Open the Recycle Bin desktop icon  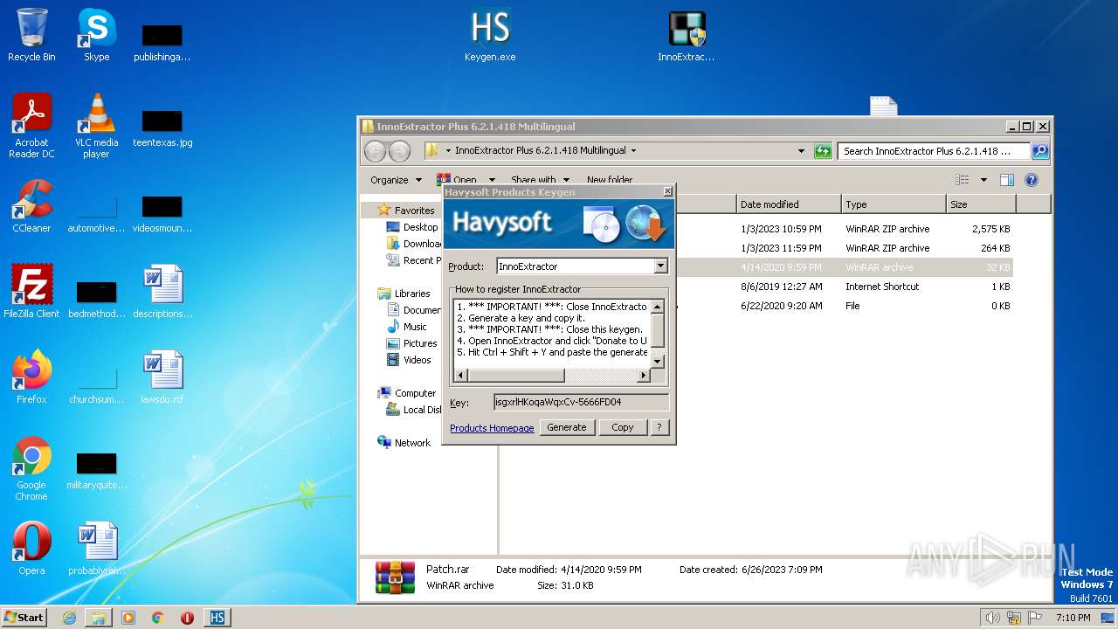tap(31, 35)
